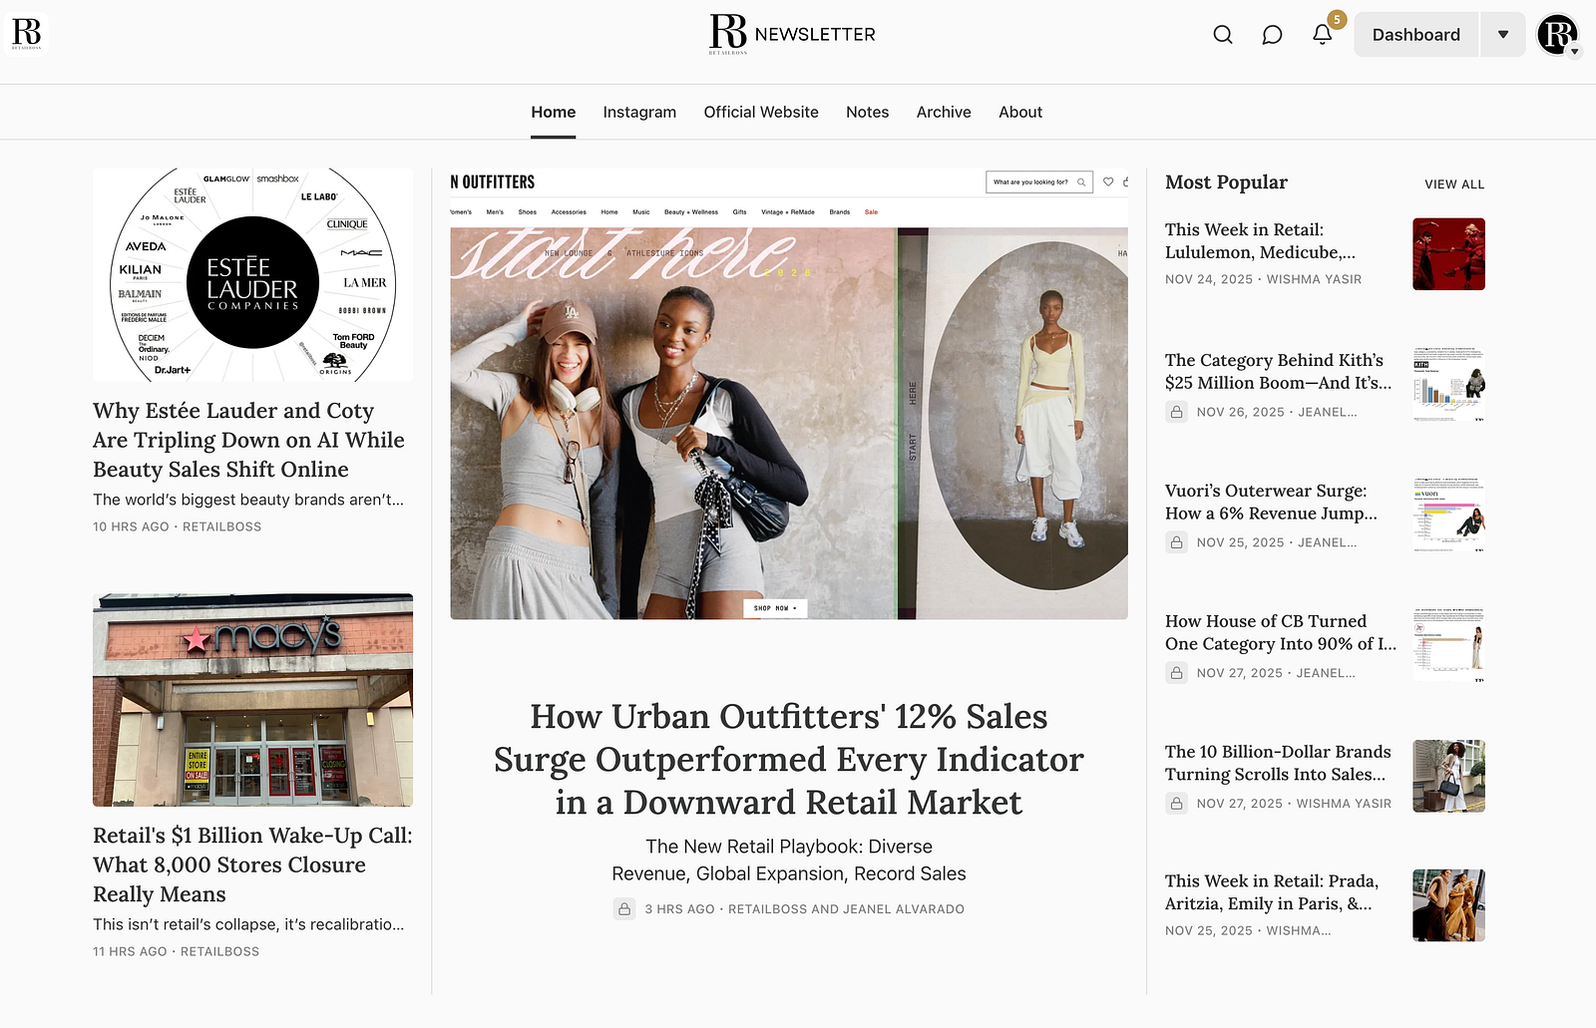The height and width of the screenshot is (1028, 1596).
Task: Open Vuori's Outerwear Surge article
Action: (1271, 503)
